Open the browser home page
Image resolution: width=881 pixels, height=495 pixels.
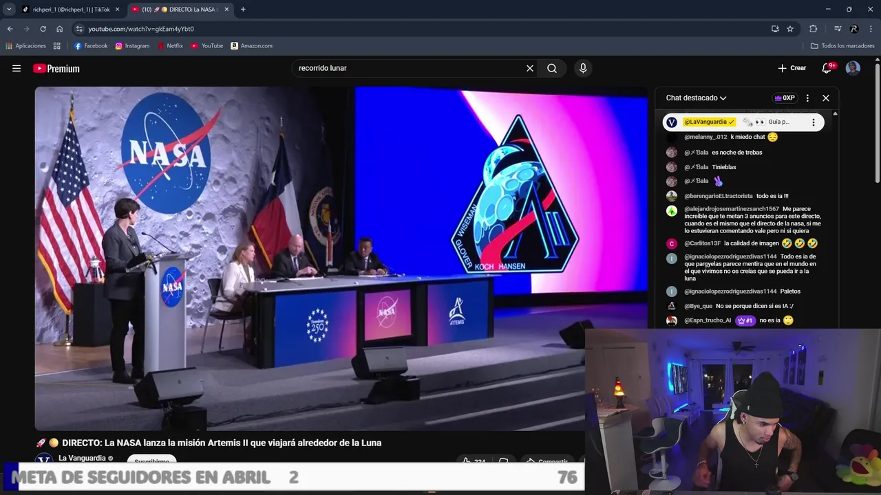point(60,29)
